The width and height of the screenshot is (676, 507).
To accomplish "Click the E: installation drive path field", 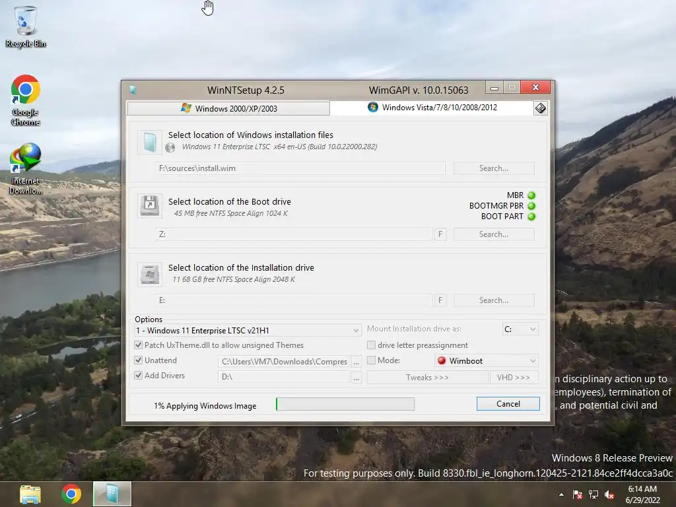I will click(294, 300).
